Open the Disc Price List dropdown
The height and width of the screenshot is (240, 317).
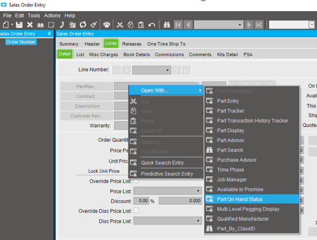[198, 221]
